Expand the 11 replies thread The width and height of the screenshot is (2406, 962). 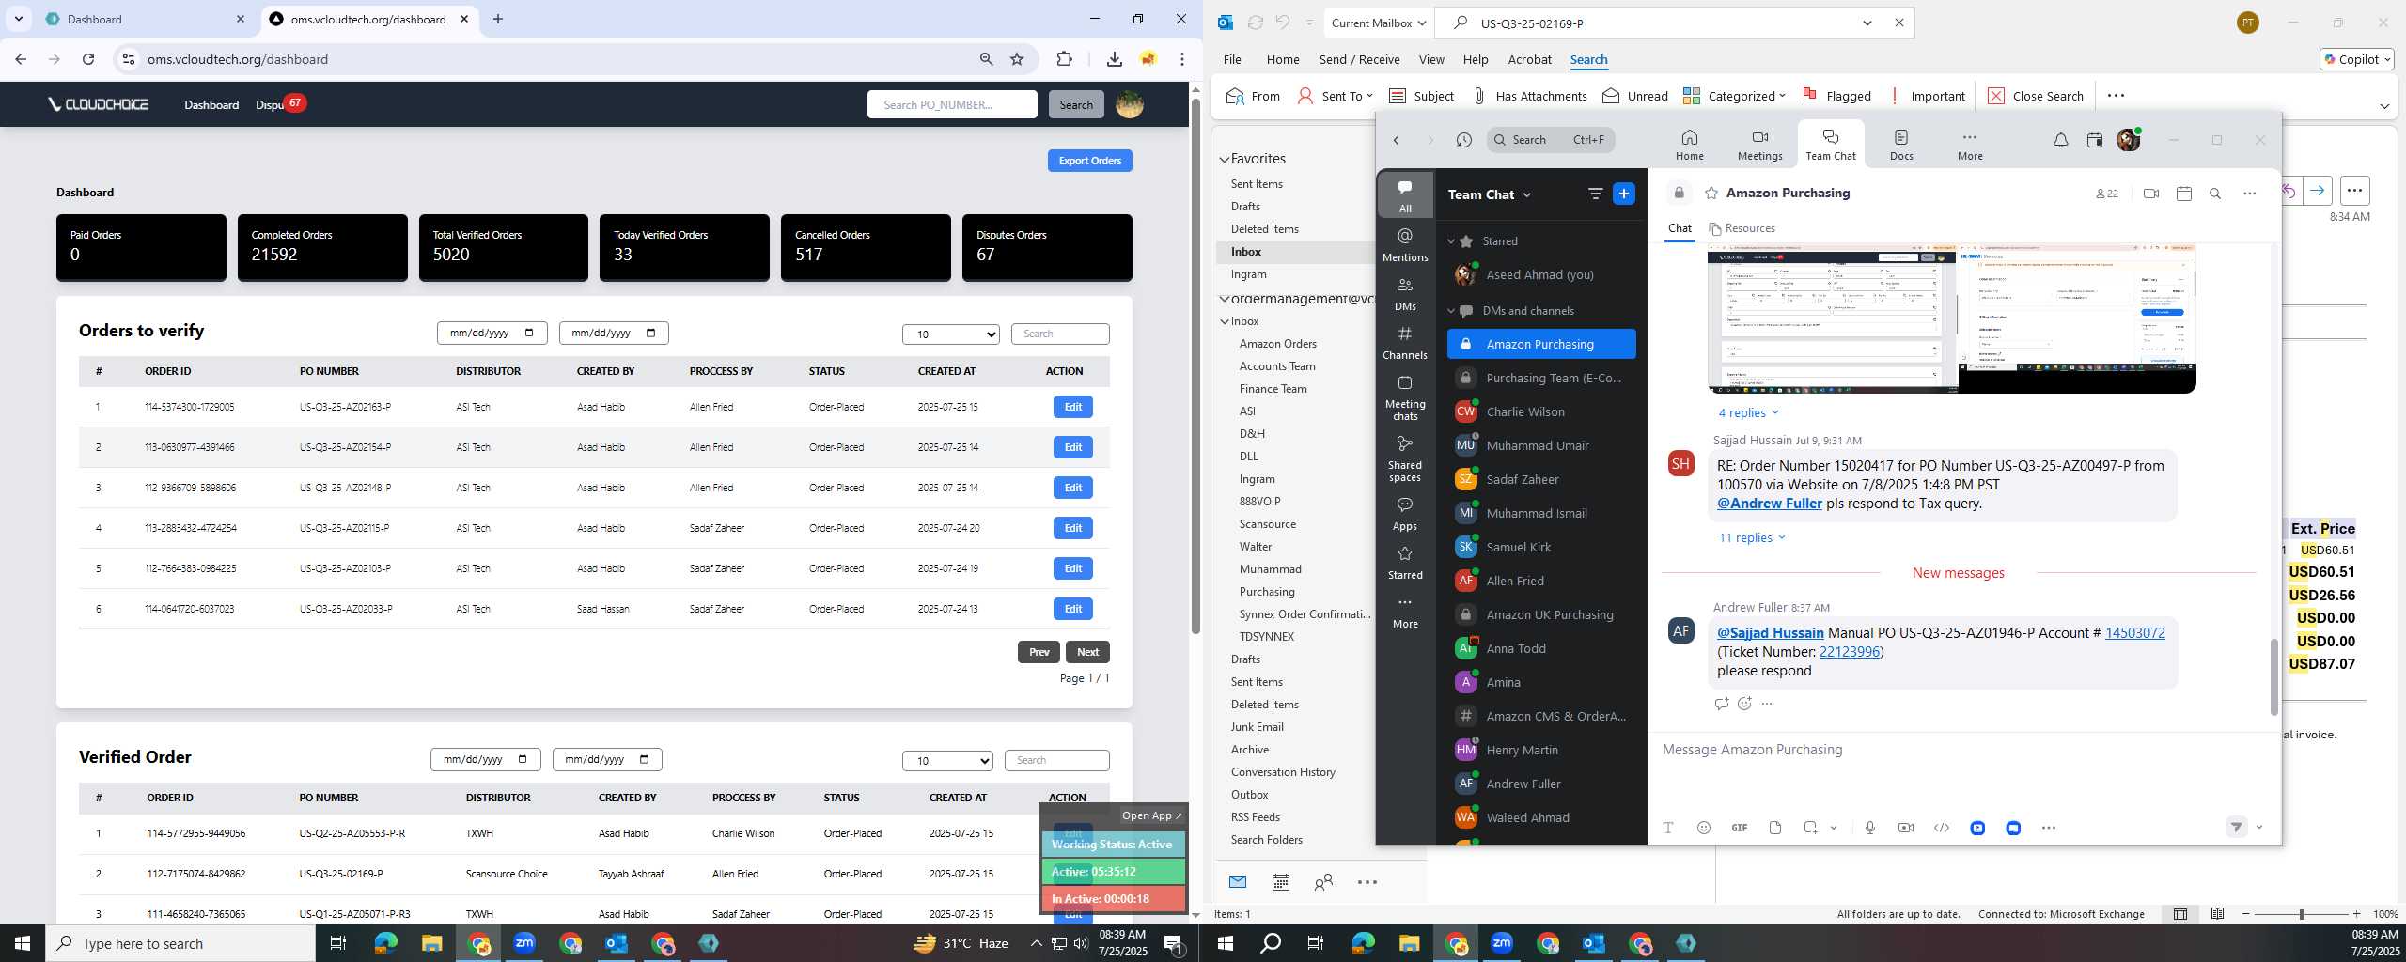tap(1751, 537)
